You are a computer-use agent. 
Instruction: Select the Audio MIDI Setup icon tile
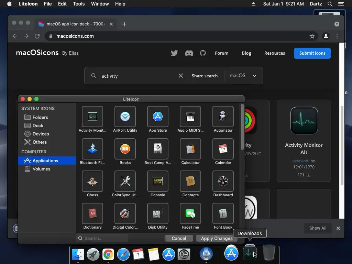[190, 117]
